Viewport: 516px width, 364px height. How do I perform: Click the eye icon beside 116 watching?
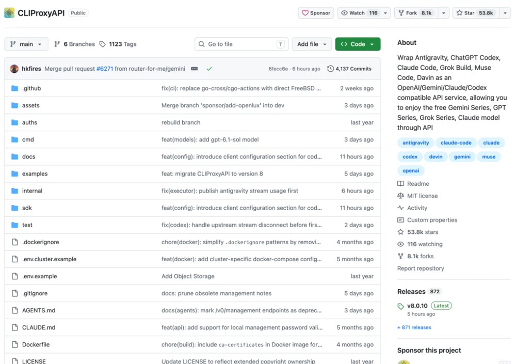click(x=400, y=244)
